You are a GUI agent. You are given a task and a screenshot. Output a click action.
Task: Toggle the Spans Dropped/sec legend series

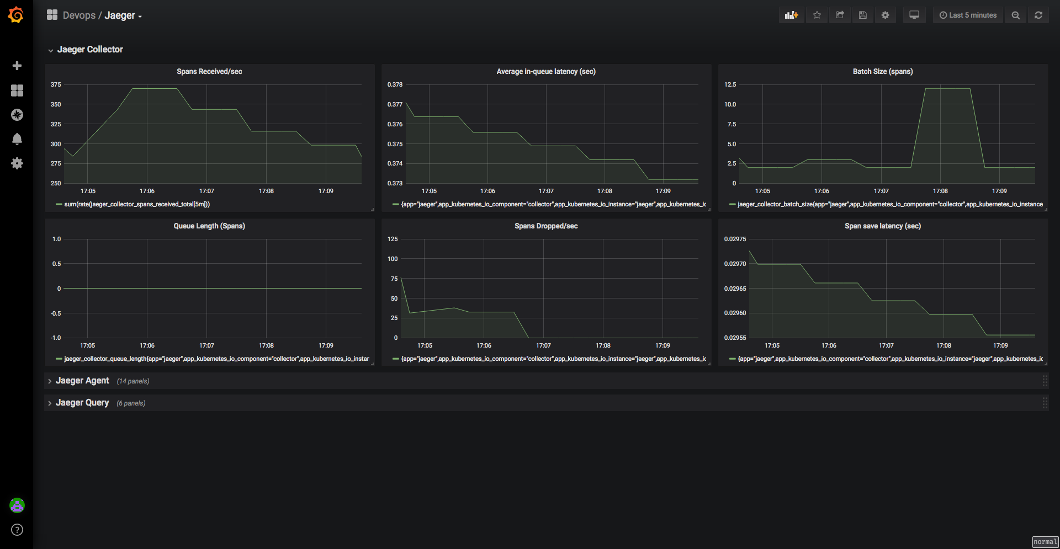pos(553,359)
